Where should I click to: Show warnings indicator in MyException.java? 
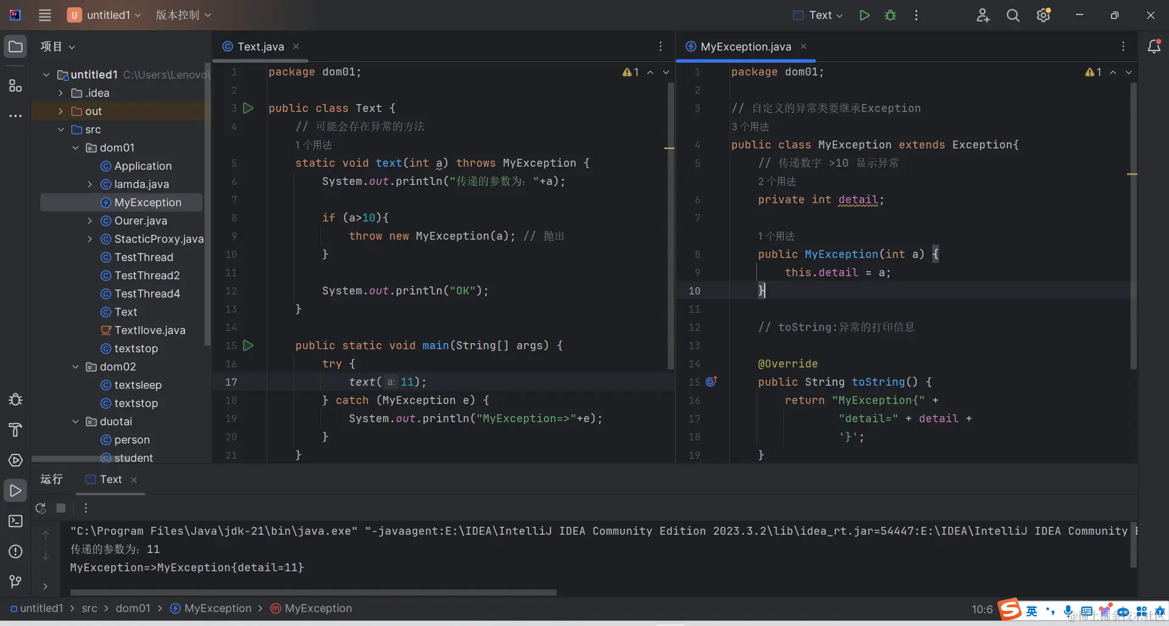click(1094, 72)
